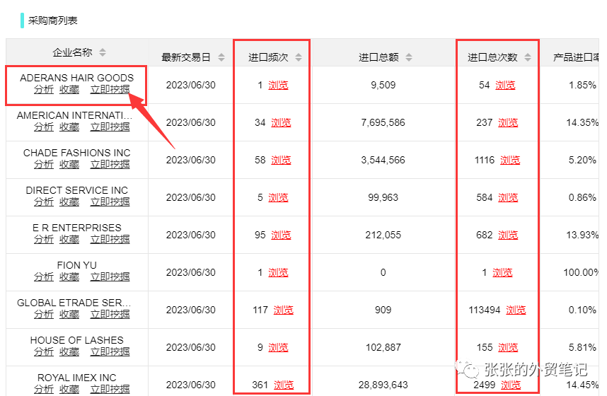Select import total value 28,893,643
The width and height of the screenshot is (607, 396).
tap(383, 385)
